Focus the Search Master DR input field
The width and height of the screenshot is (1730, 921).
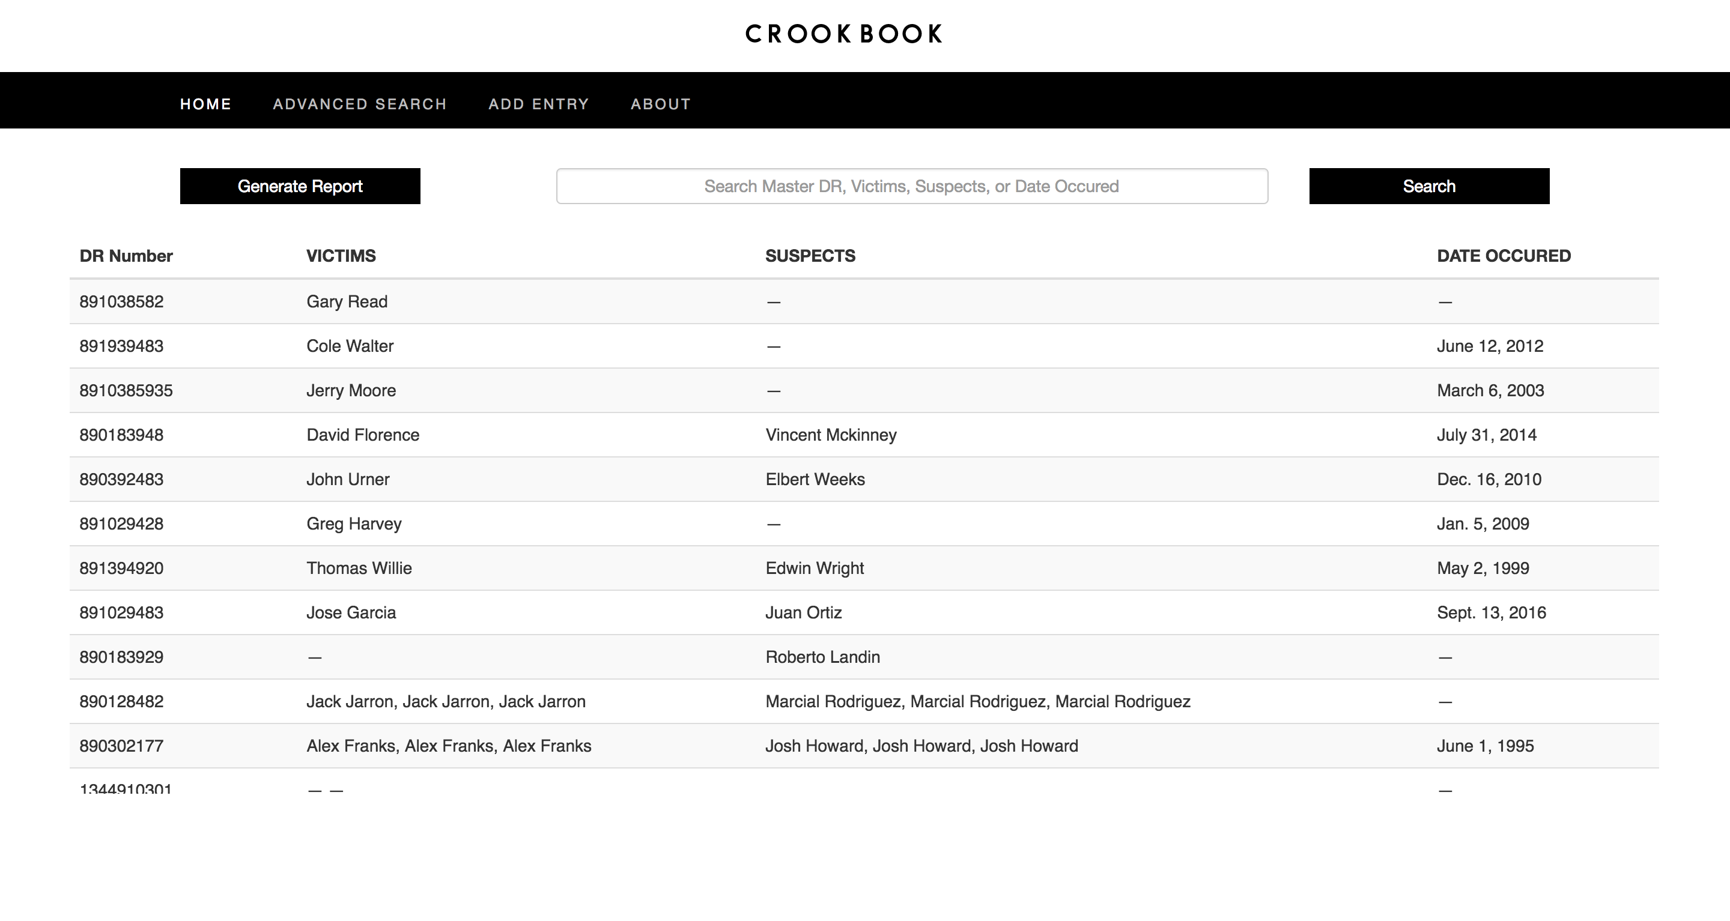[x=911, y=186]
